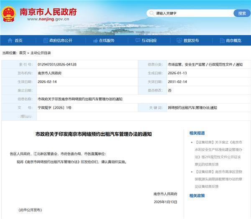The image size is (251, 219).
Task: Click the national emblem logo
Action: [9, 14]
